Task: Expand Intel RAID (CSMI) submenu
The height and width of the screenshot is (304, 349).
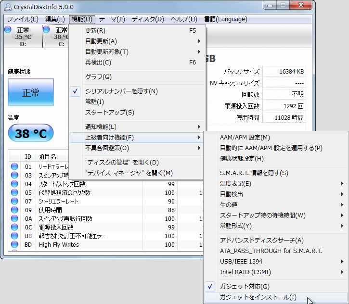Action: (x=276, y=272)
